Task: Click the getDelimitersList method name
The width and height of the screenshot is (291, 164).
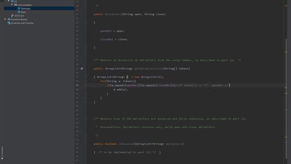Action: 148,69
